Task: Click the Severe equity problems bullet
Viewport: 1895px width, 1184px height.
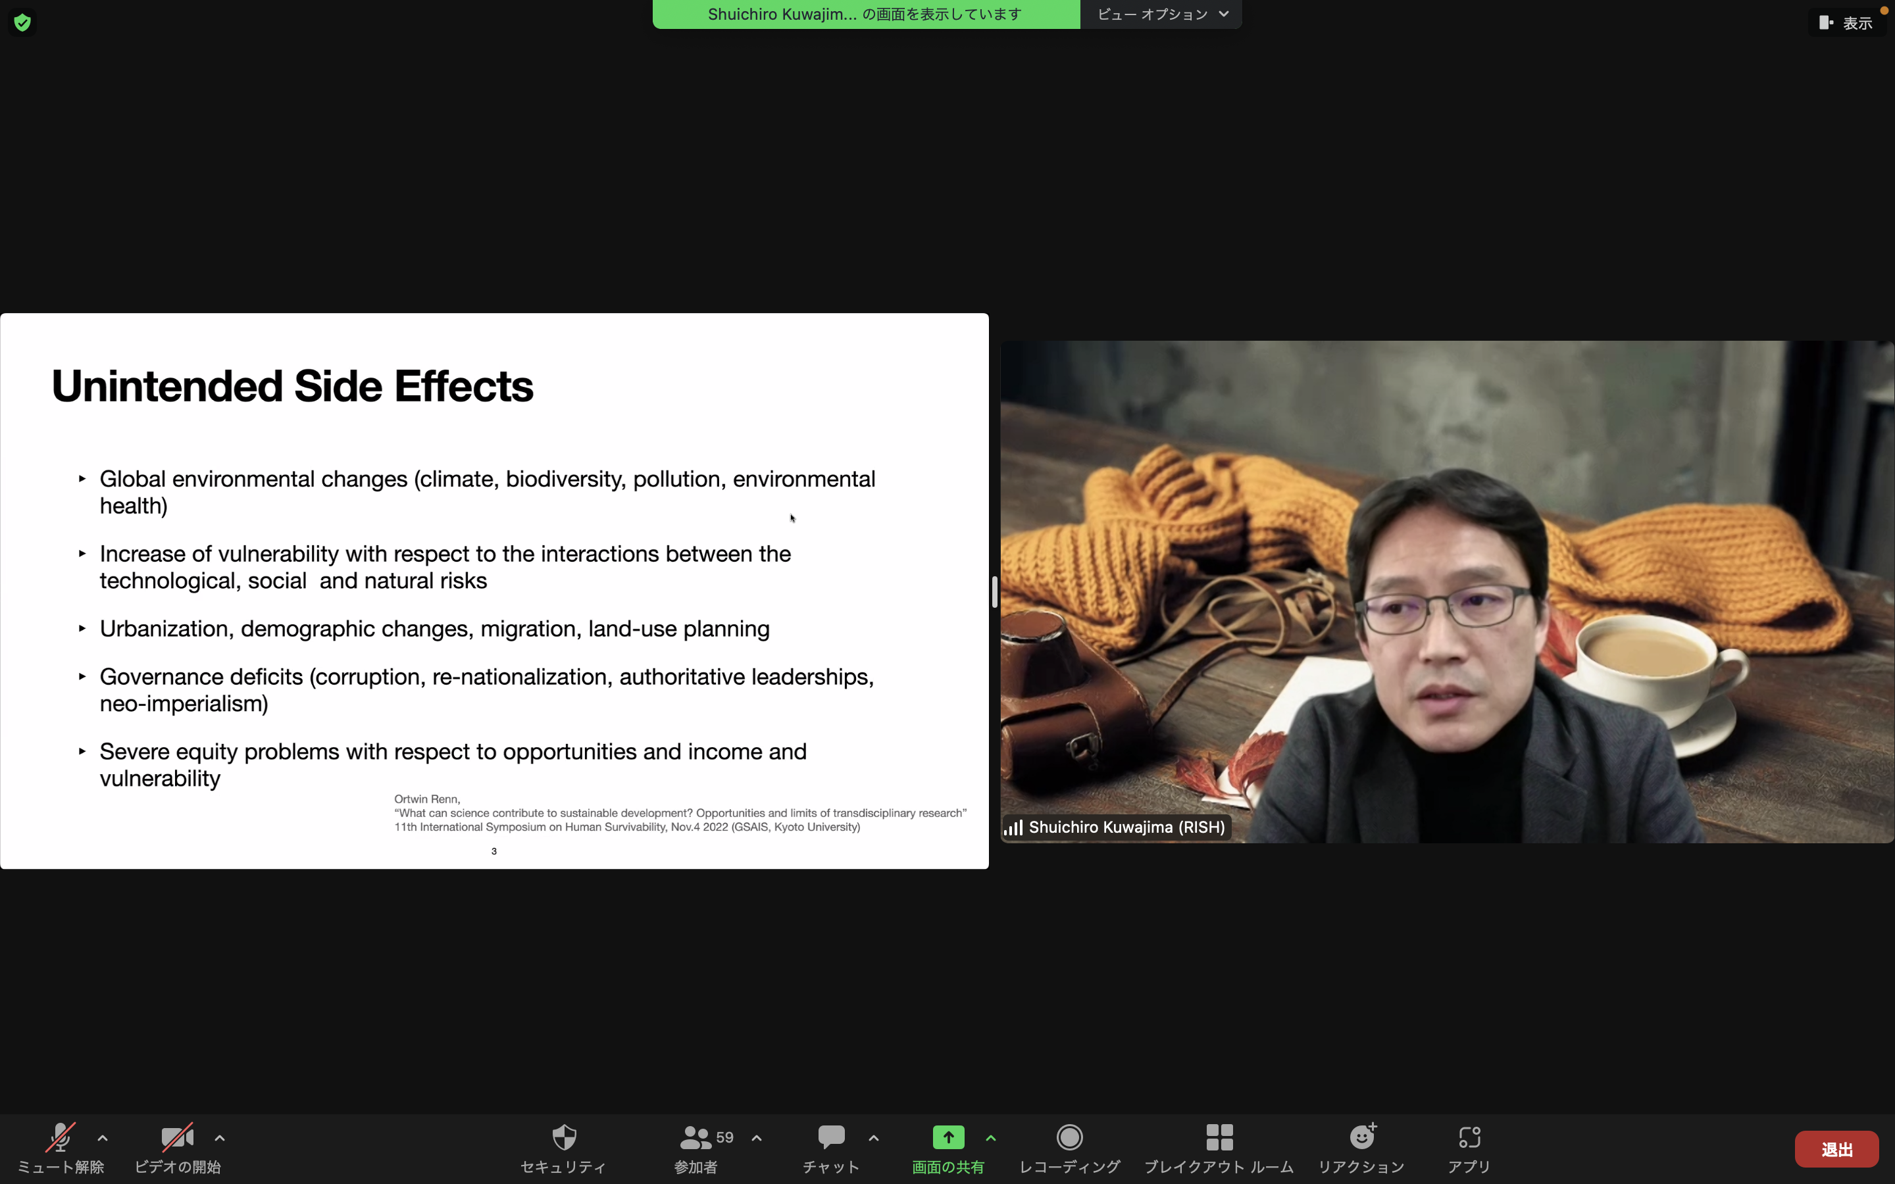Action: coord(453,764)
